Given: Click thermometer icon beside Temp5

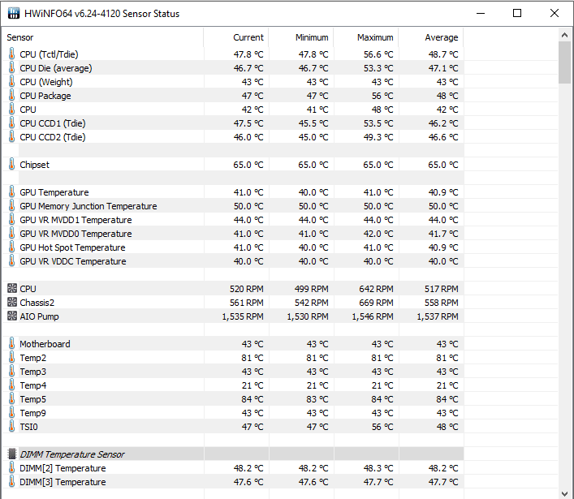Looking at the screenshot, I should [x=11, y=399].
